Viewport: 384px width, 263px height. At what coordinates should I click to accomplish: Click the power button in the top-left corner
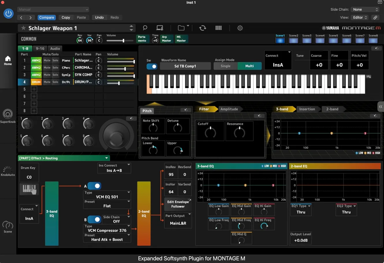(x=8, y=13)
